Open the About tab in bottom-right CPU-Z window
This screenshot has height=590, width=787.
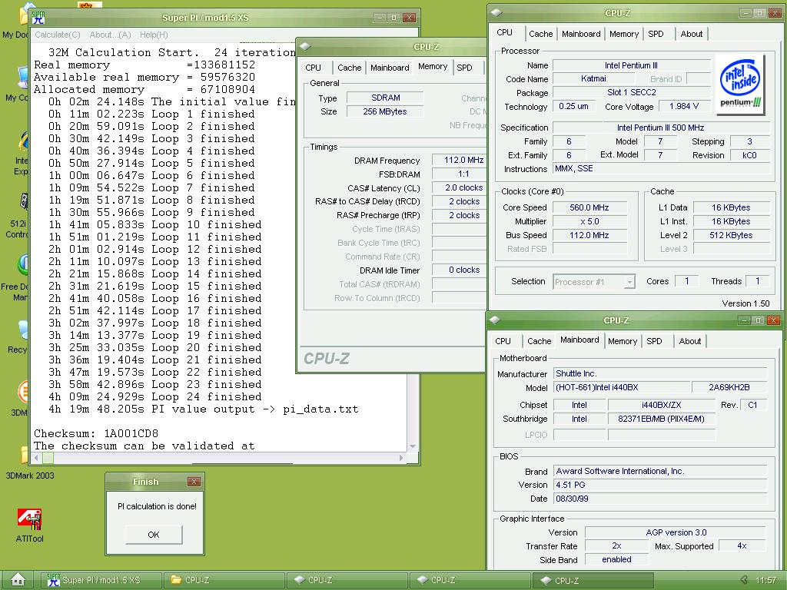689,340
